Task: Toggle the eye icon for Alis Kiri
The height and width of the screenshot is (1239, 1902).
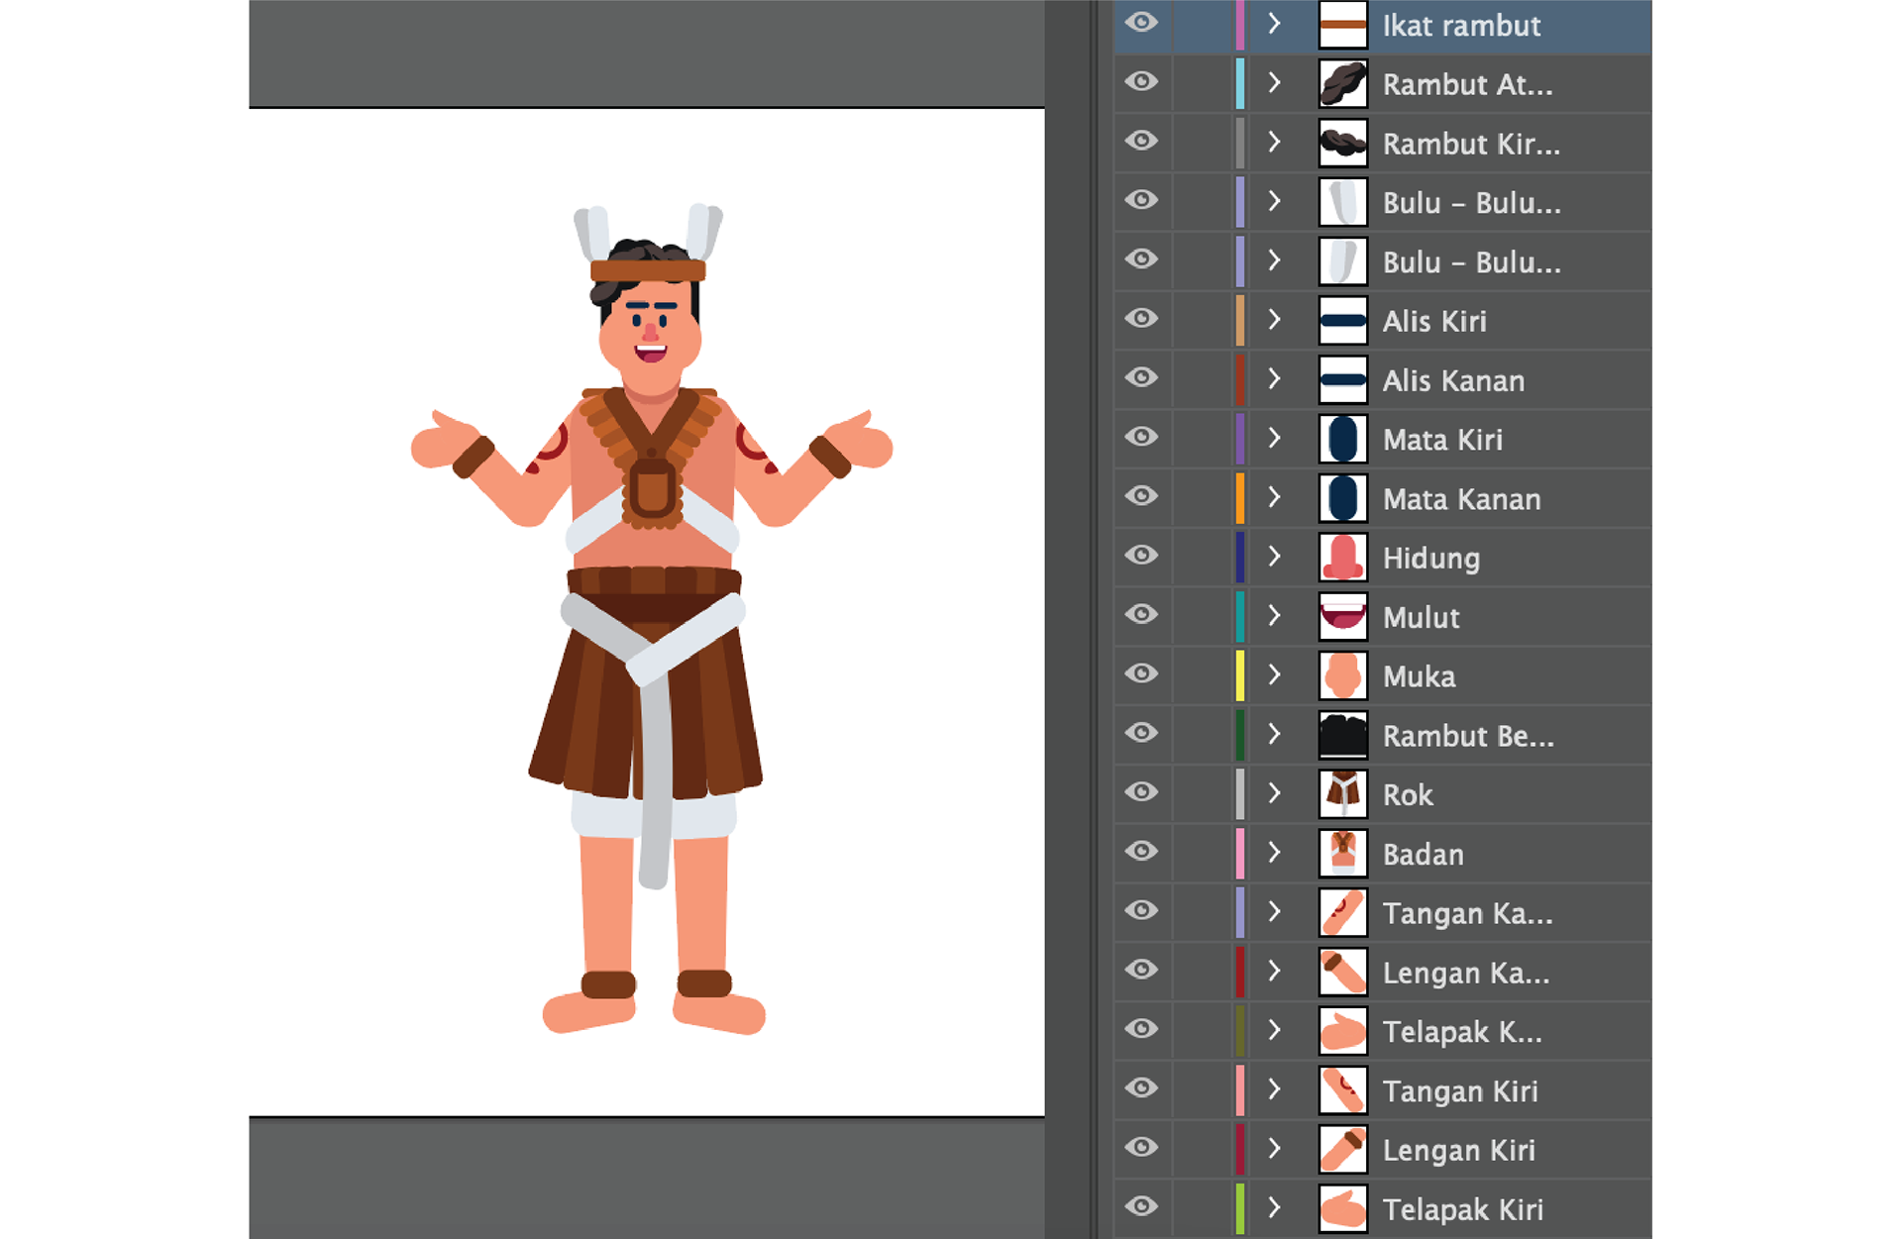Action: 1141,318
